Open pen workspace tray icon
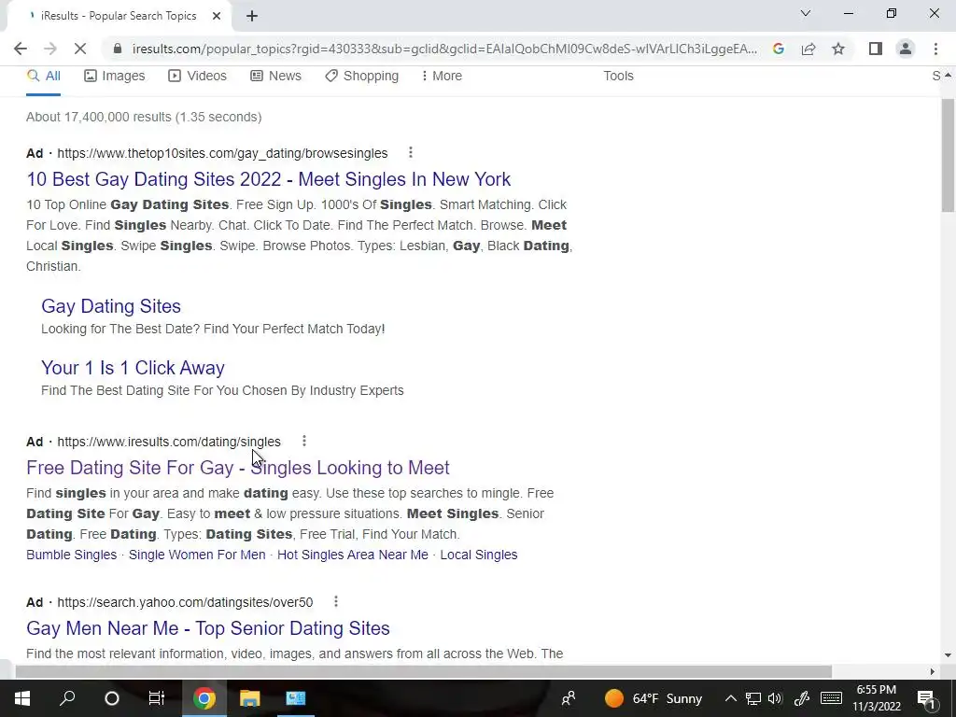 [x=802, y=698]
